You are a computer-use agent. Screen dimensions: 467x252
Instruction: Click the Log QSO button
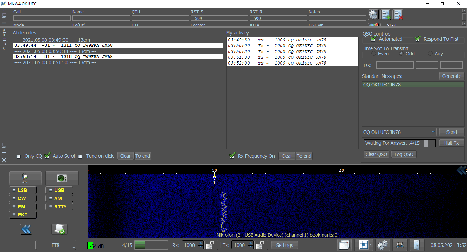pos(404,154)
